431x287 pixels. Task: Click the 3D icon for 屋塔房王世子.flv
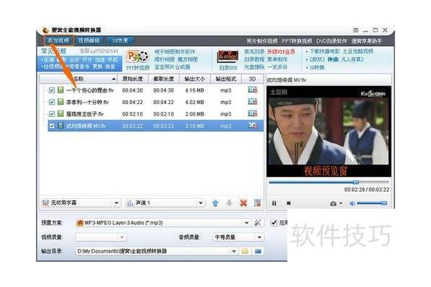coord(252,113)
